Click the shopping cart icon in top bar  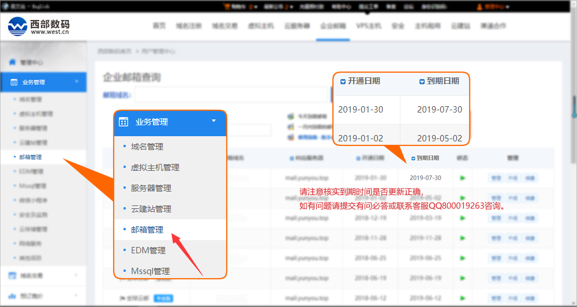coord(226,7)
